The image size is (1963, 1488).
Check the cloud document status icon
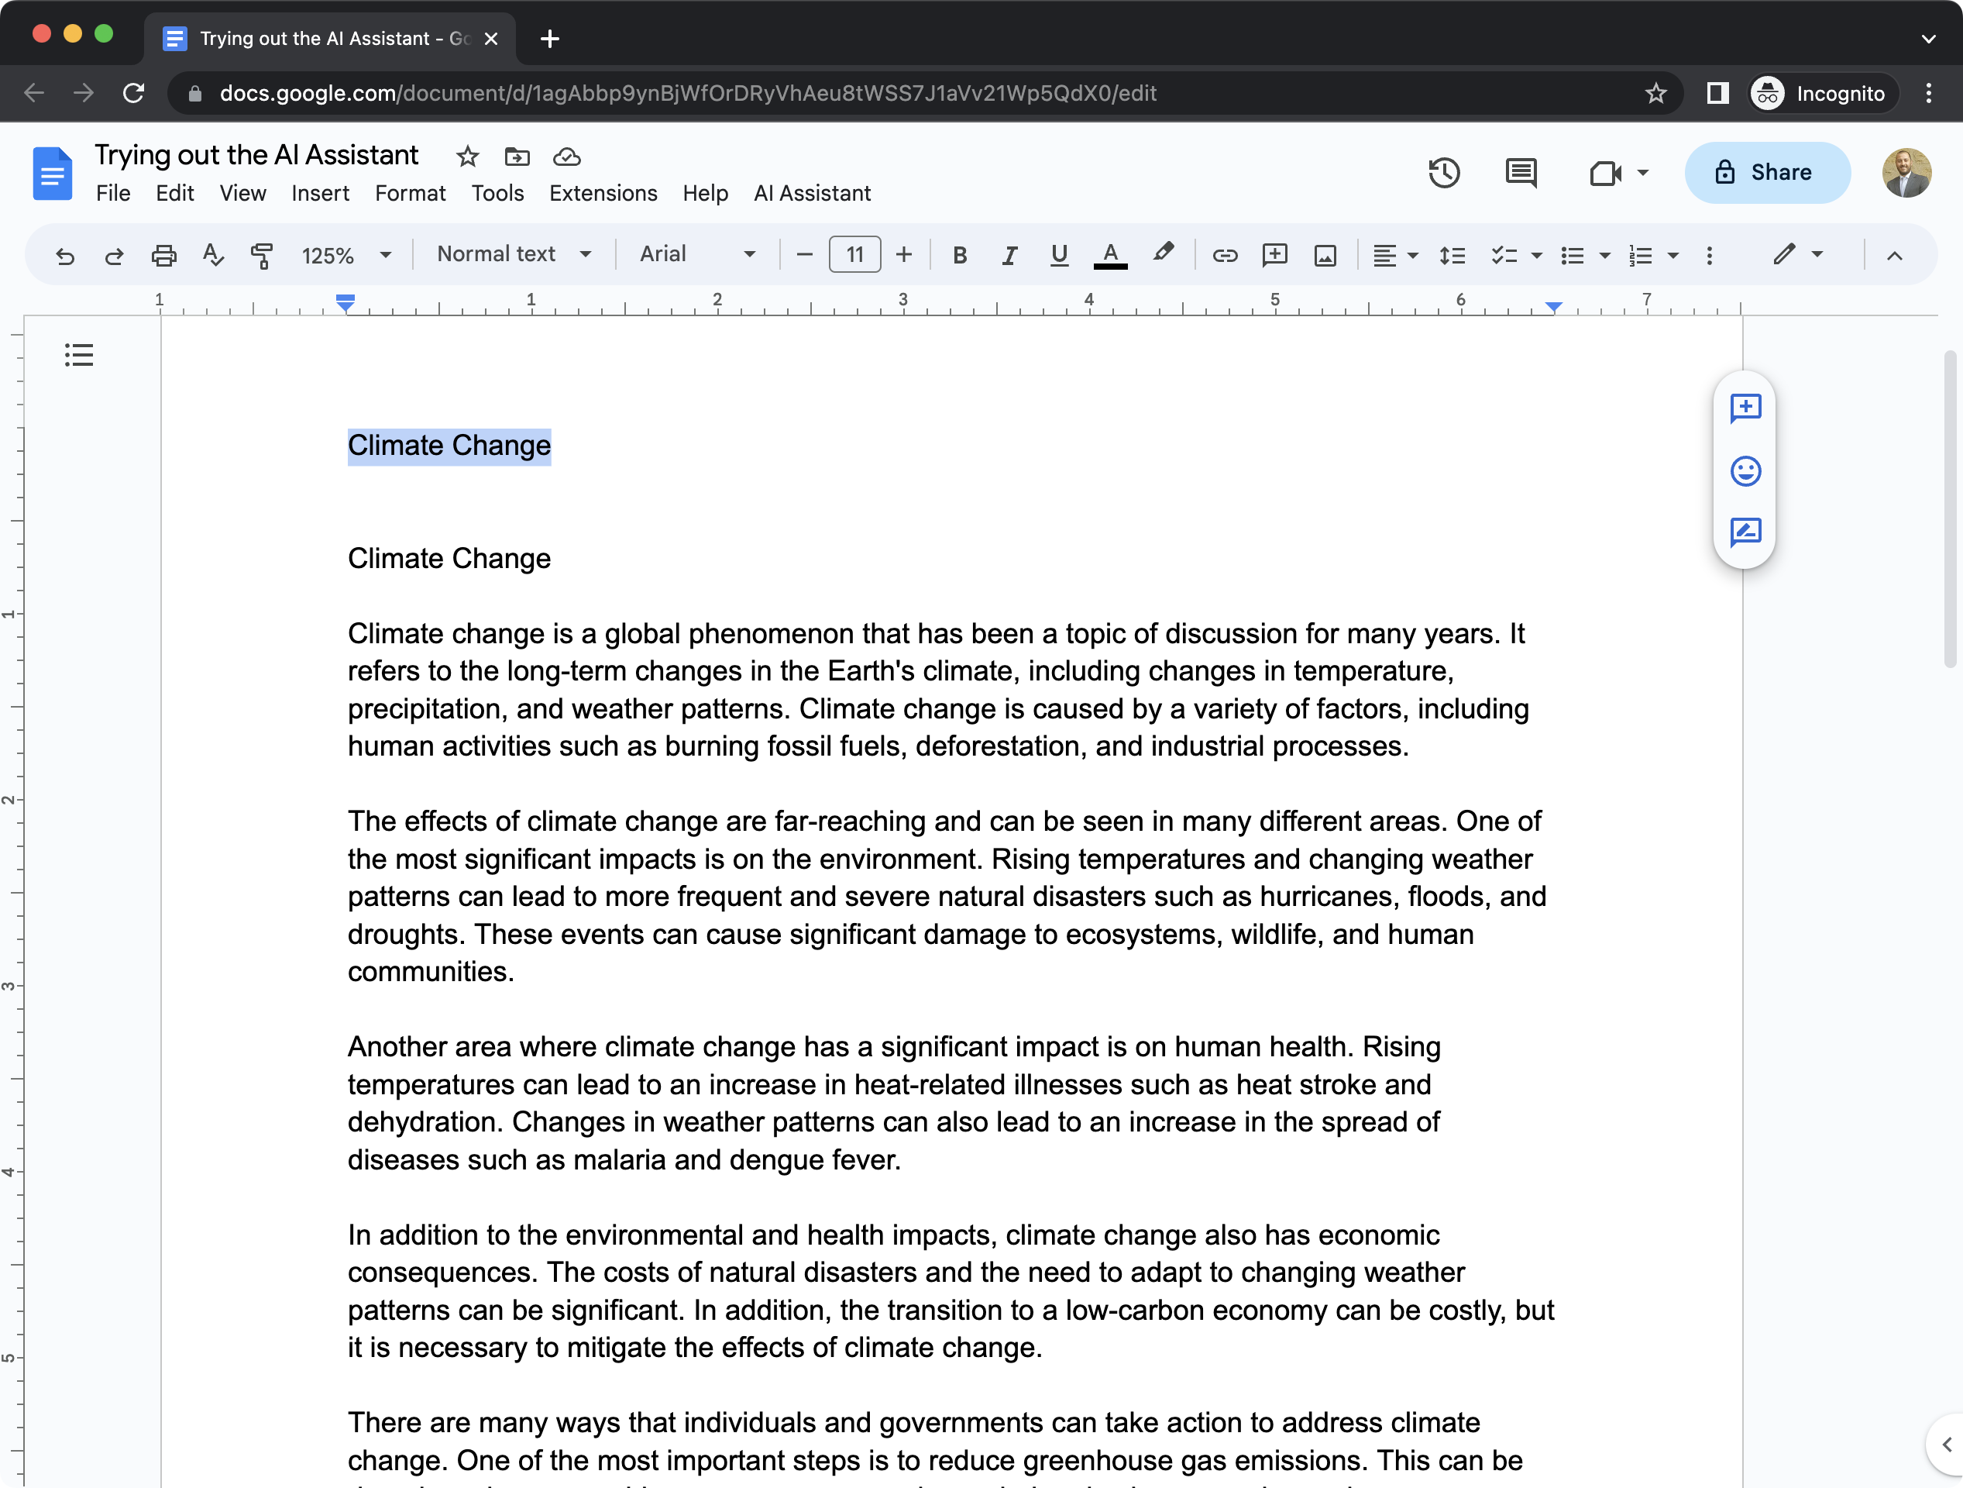pyautogui.click(x=566, y=157)
